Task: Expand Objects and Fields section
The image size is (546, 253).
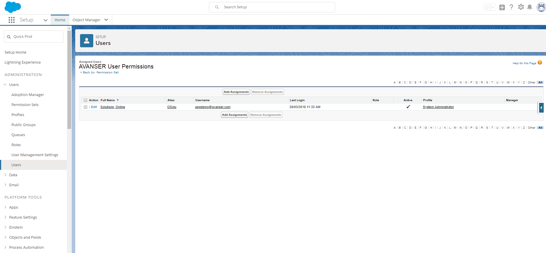Action: (x=5, y=237)
